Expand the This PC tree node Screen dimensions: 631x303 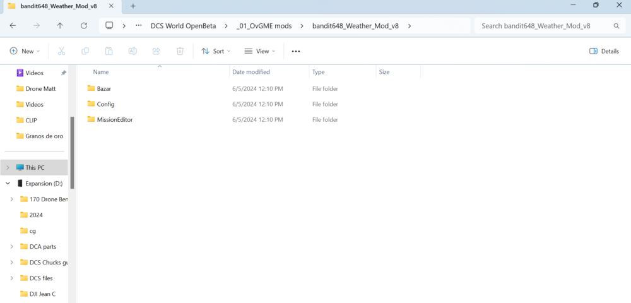(8, 167)
